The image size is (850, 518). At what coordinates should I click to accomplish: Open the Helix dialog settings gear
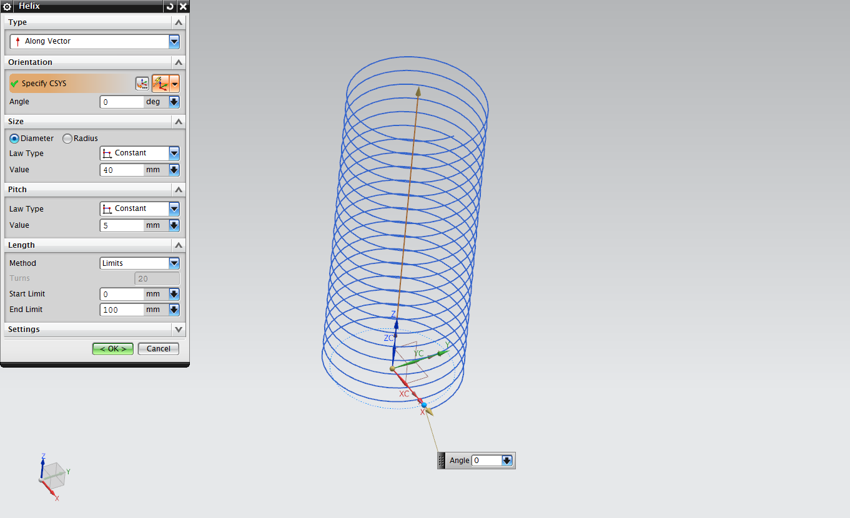(x=7, y=6)
